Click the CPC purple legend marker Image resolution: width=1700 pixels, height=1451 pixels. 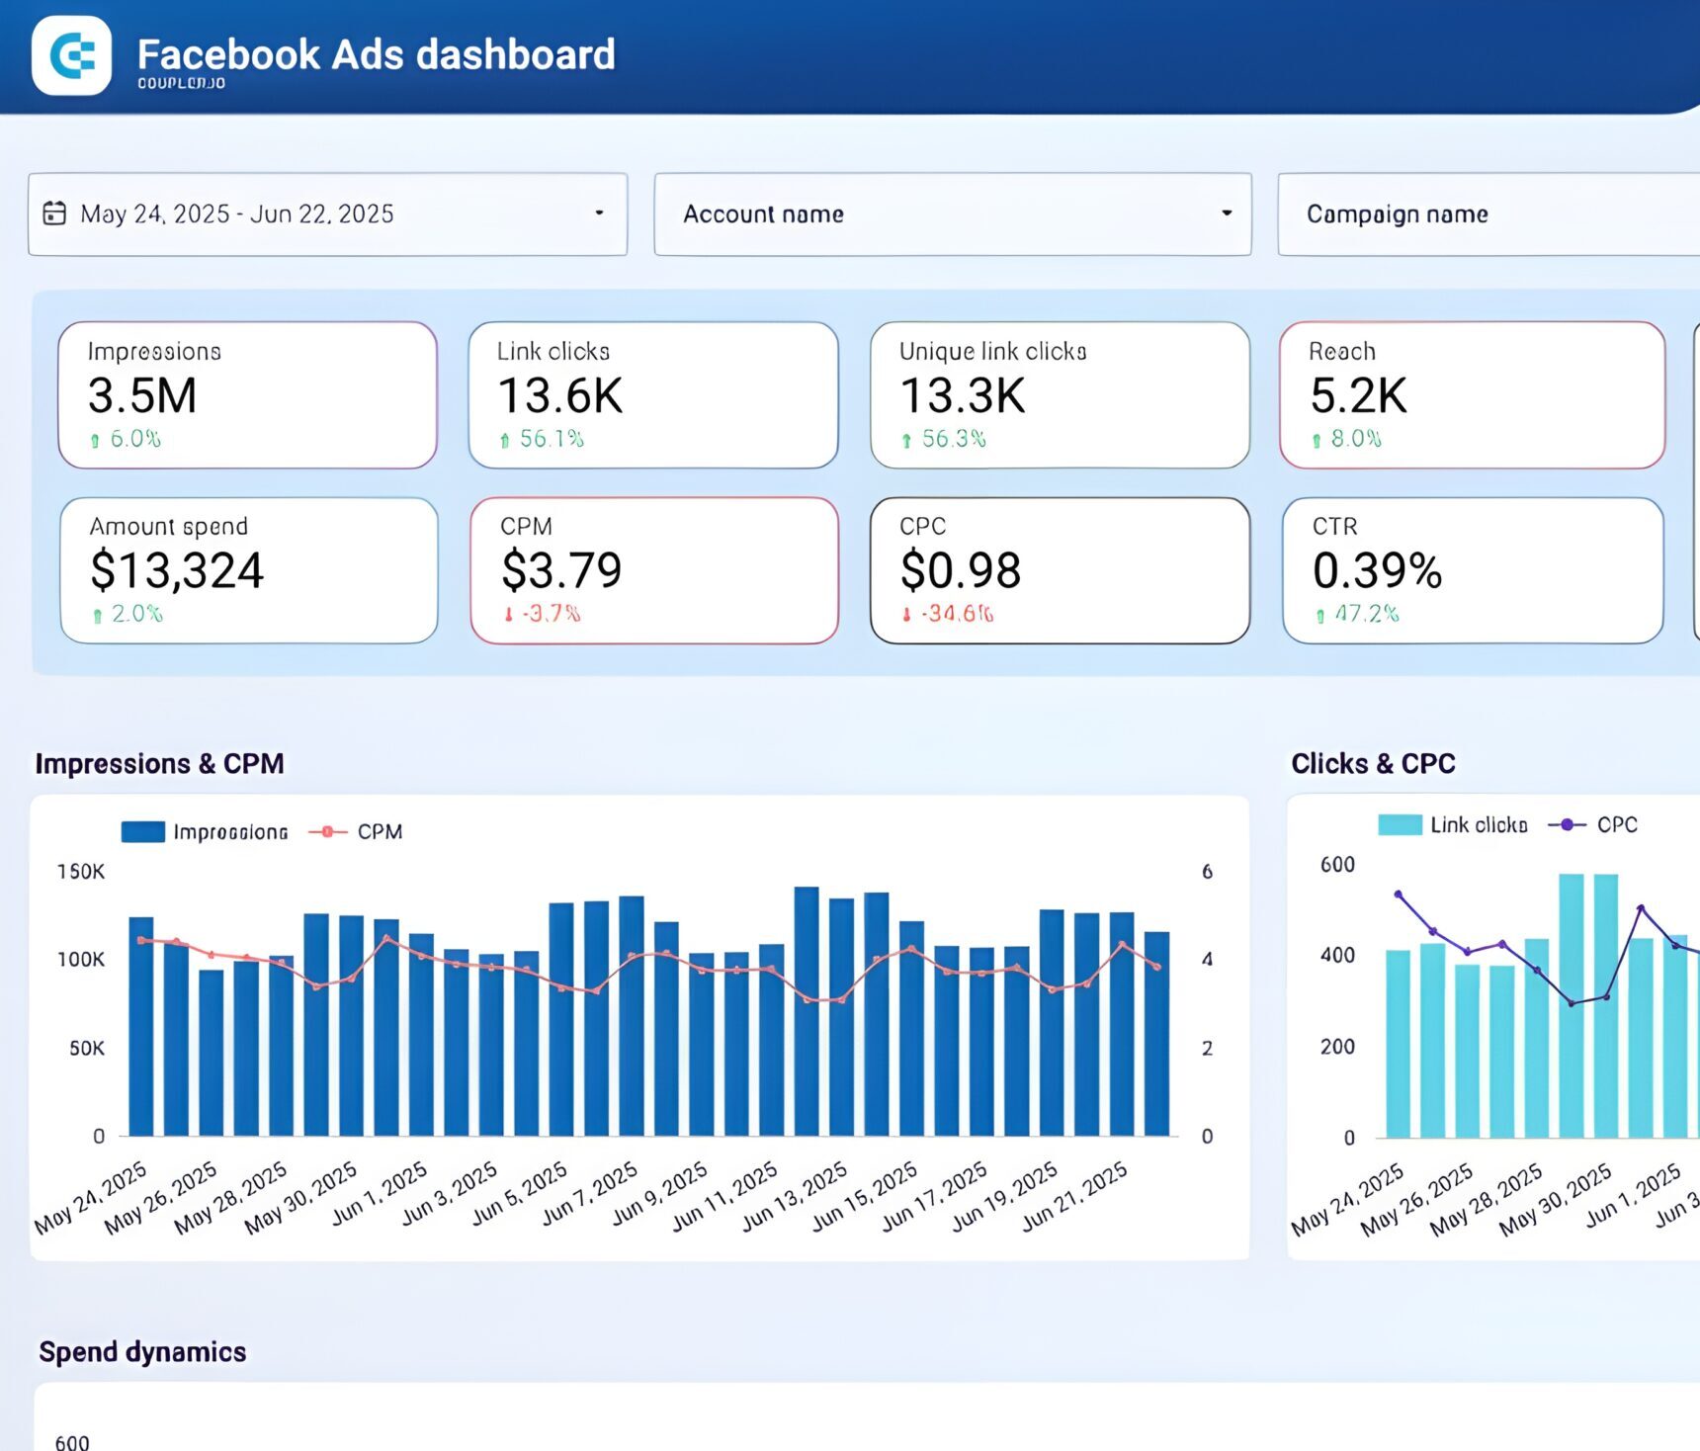point(1567,825)
